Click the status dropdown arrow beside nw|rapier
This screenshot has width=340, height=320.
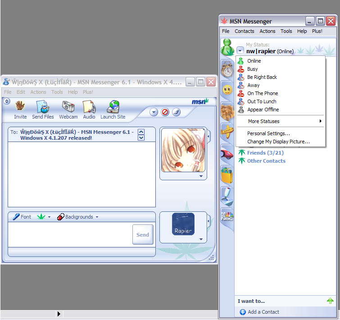tap(240, 51)
